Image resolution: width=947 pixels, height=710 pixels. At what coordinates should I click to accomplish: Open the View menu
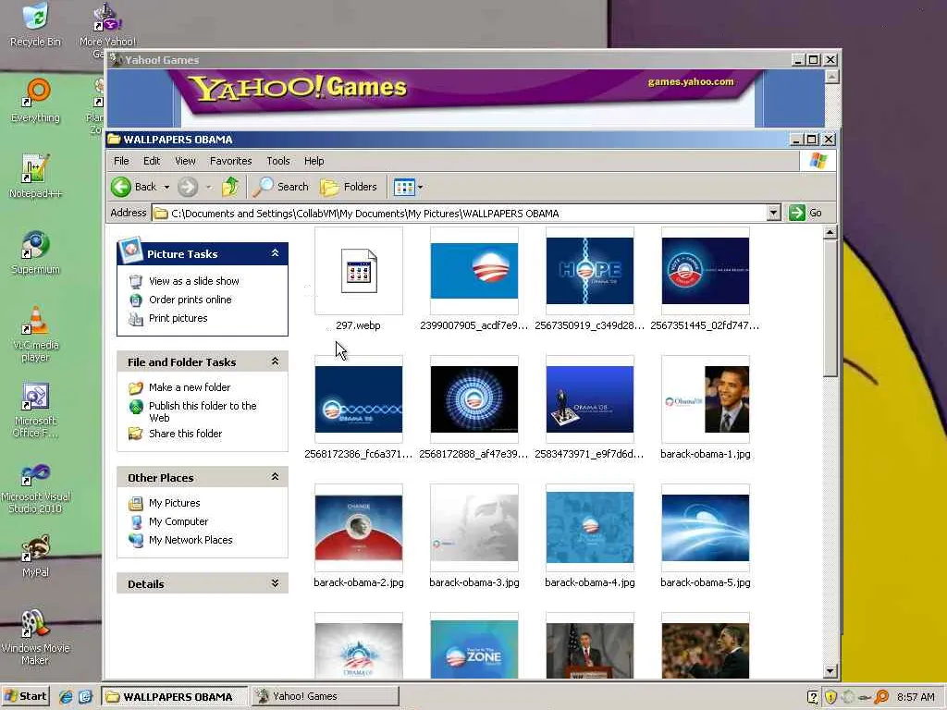point(185,161)
